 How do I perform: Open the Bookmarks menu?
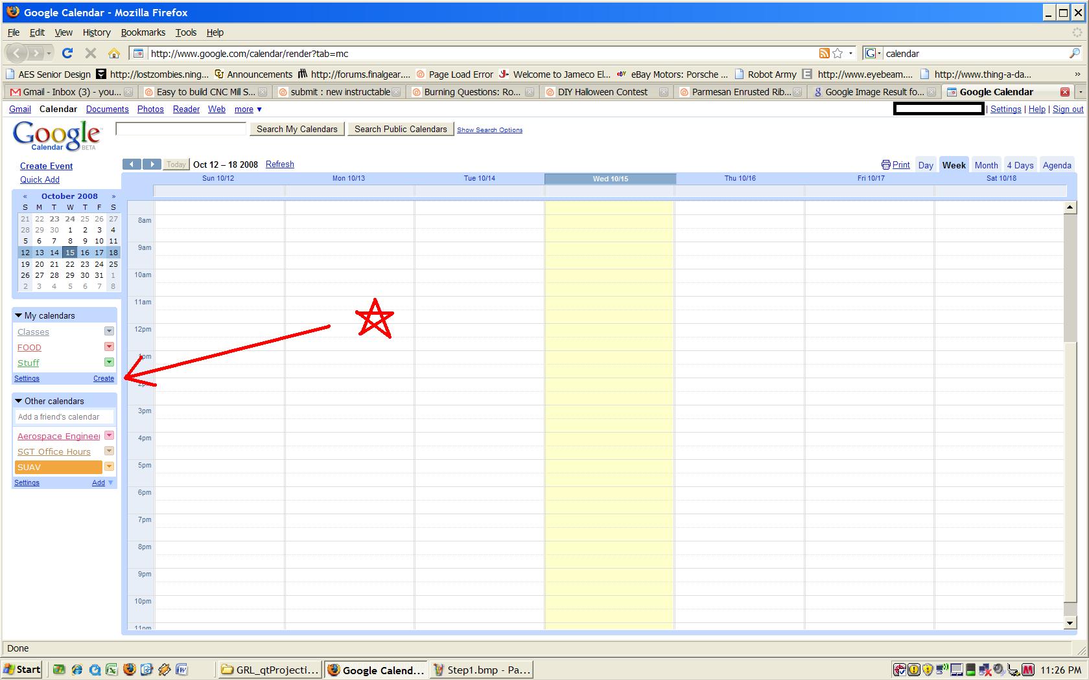tap(143, 32)
